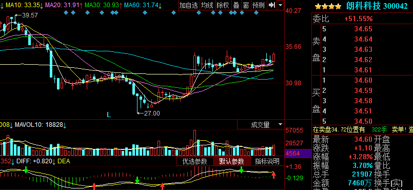Click the four-star rating icon beside 朗科科技

(x=328, y=6)
